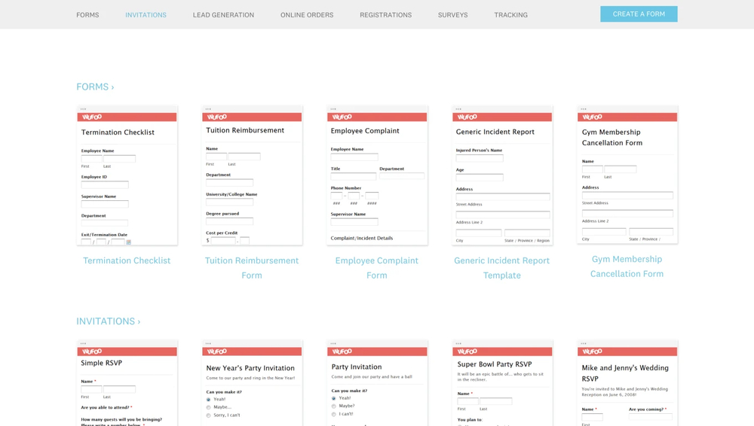The image size is (754, 426).
Task: Open the Surveys category
Action: (452, 15)
